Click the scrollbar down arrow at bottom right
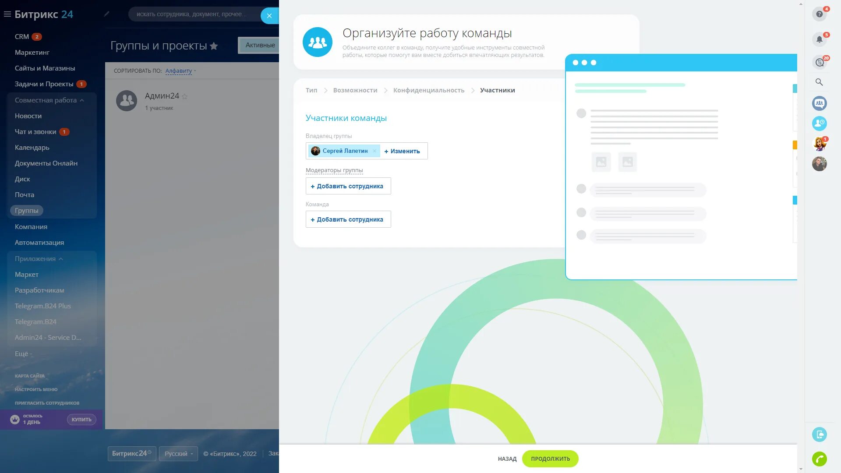841x473 pixels. [x=801, y=469]
